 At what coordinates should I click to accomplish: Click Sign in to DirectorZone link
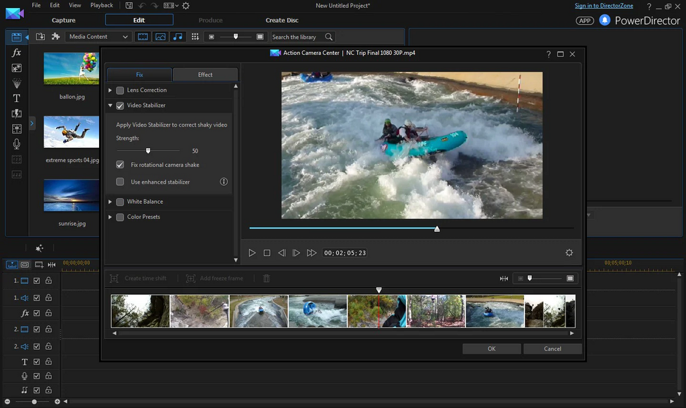pos(604,6)
